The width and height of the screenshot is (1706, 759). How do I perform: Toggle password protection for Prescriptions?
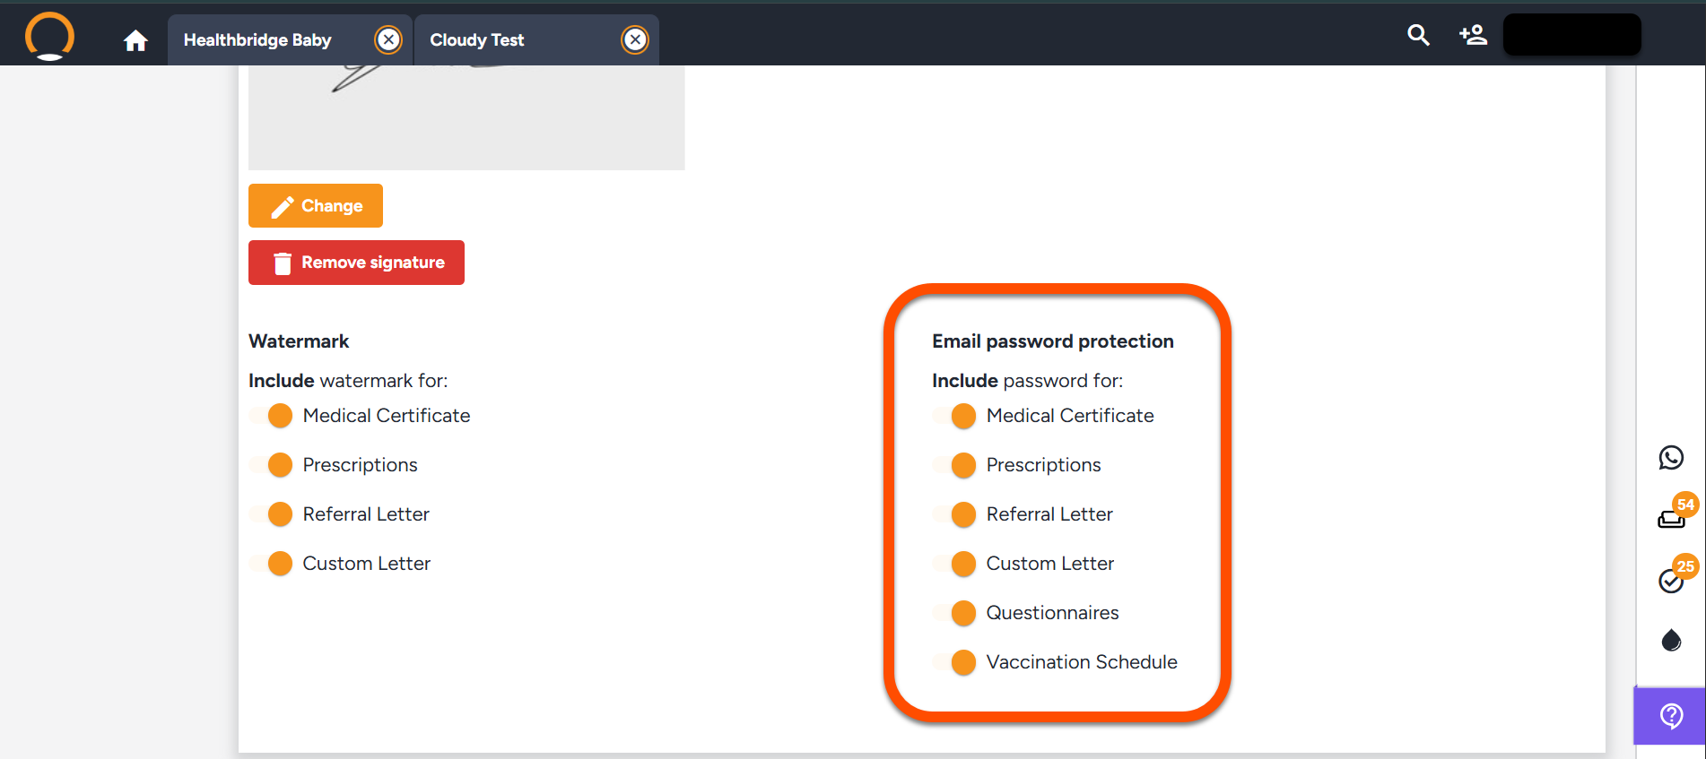pyautogui.click(x=955, y=465)
